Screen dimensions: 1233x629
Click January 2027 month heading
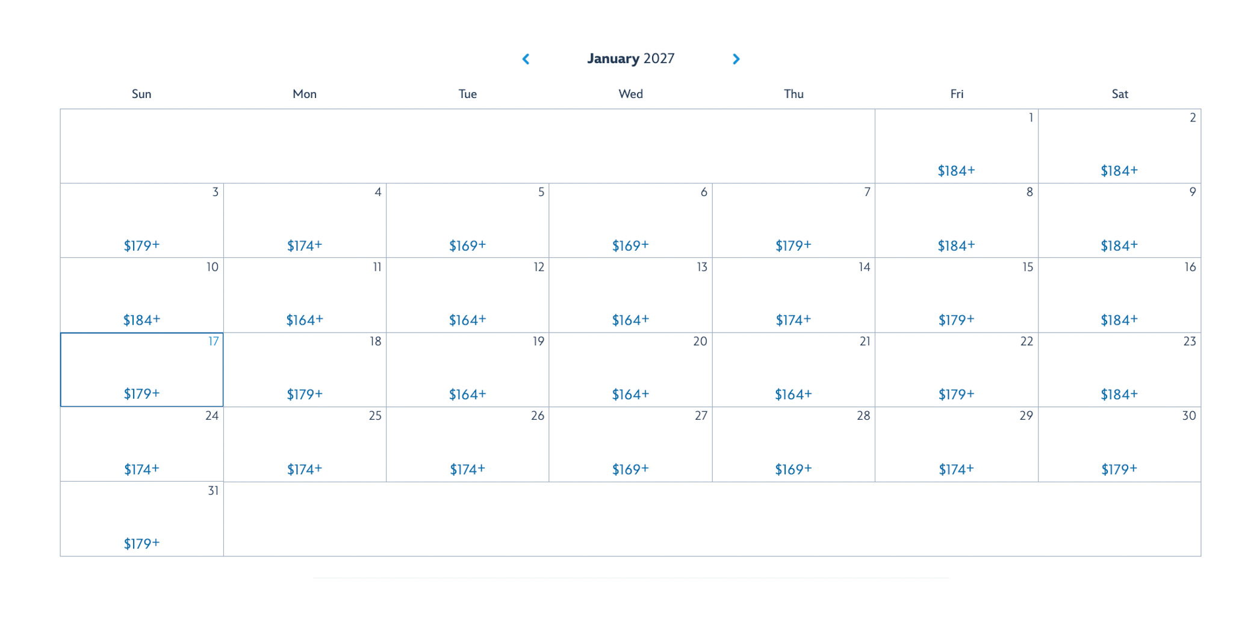click(630, 59)
